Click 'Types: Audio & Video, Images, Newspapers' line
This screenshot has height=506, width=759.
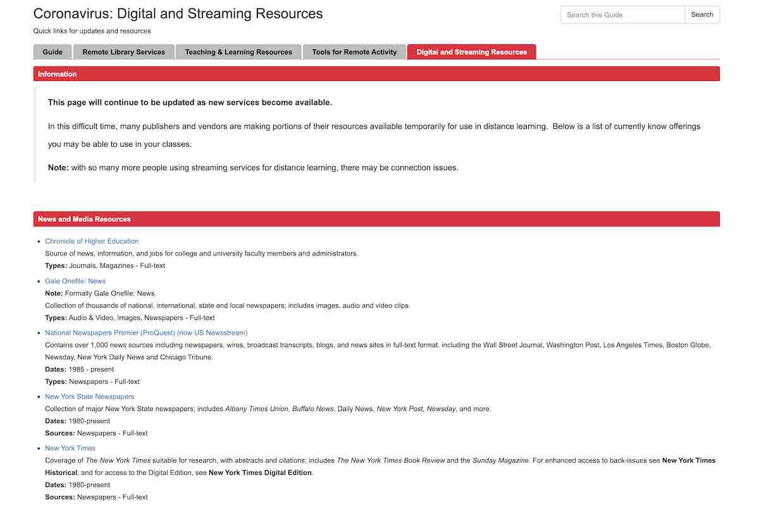tap(130, 318)
